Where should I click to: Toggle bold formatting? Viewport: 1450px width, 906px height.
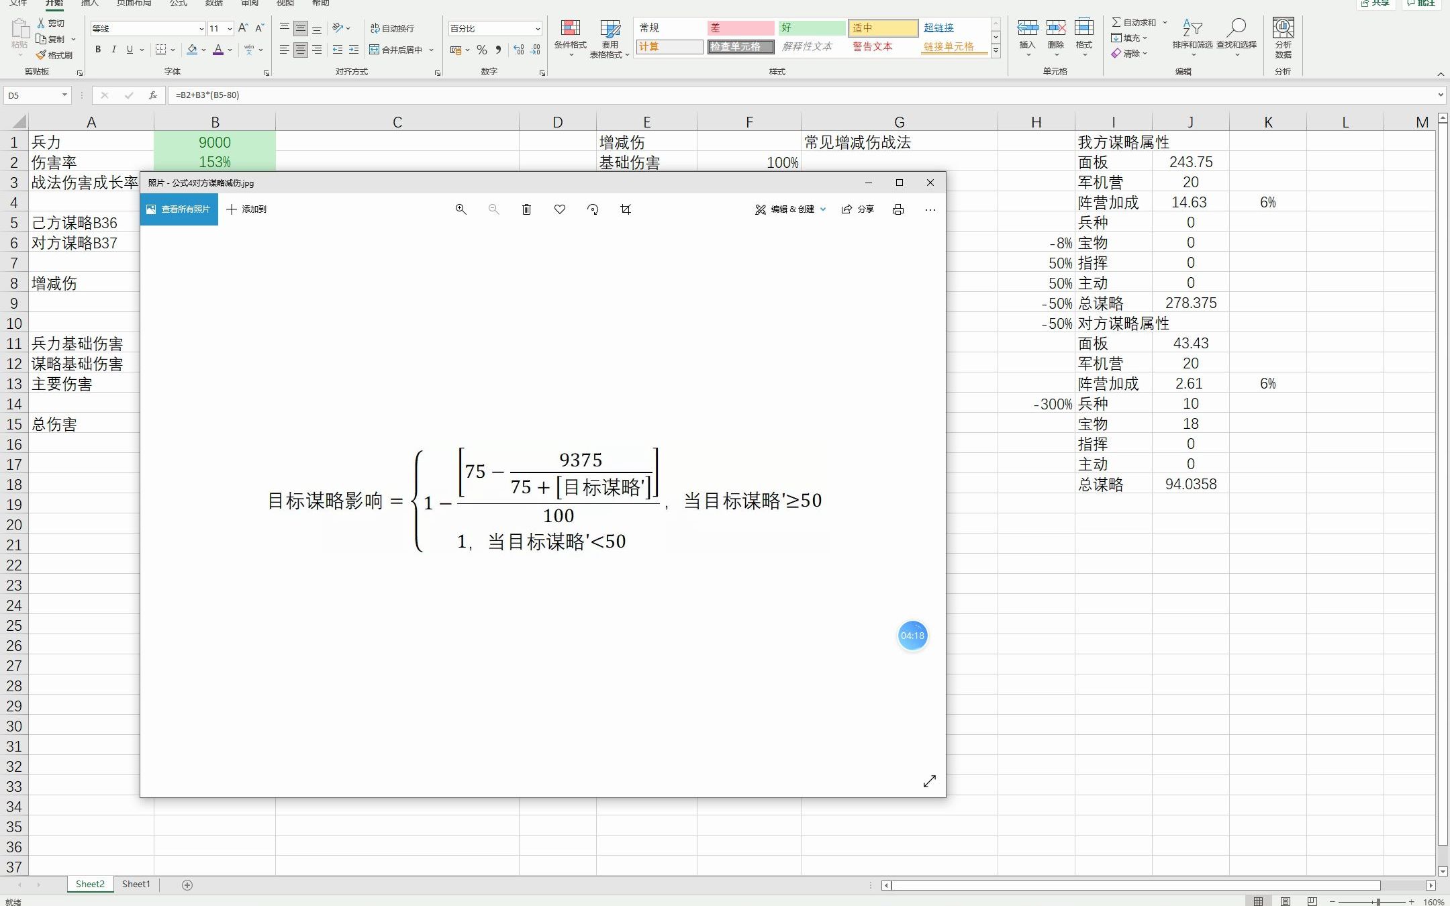[x=98, y=49]
